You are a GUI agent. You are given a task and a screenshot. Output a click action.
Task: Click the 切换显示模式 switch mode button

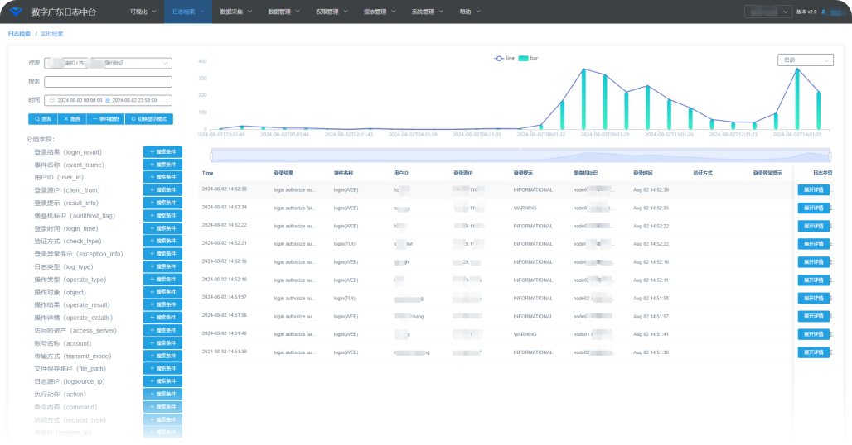point(150,119)
